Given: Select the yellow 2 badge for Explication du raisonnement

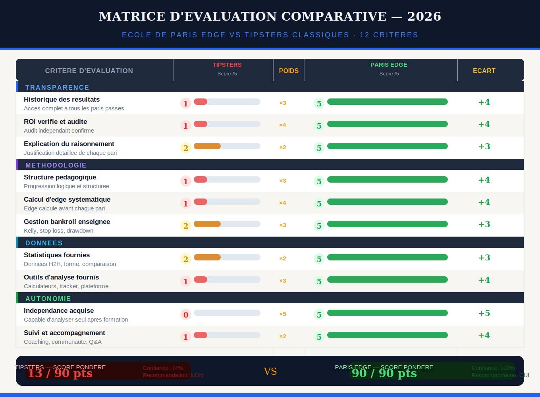Looking at the screenshot, I should (x=186, y=148).
